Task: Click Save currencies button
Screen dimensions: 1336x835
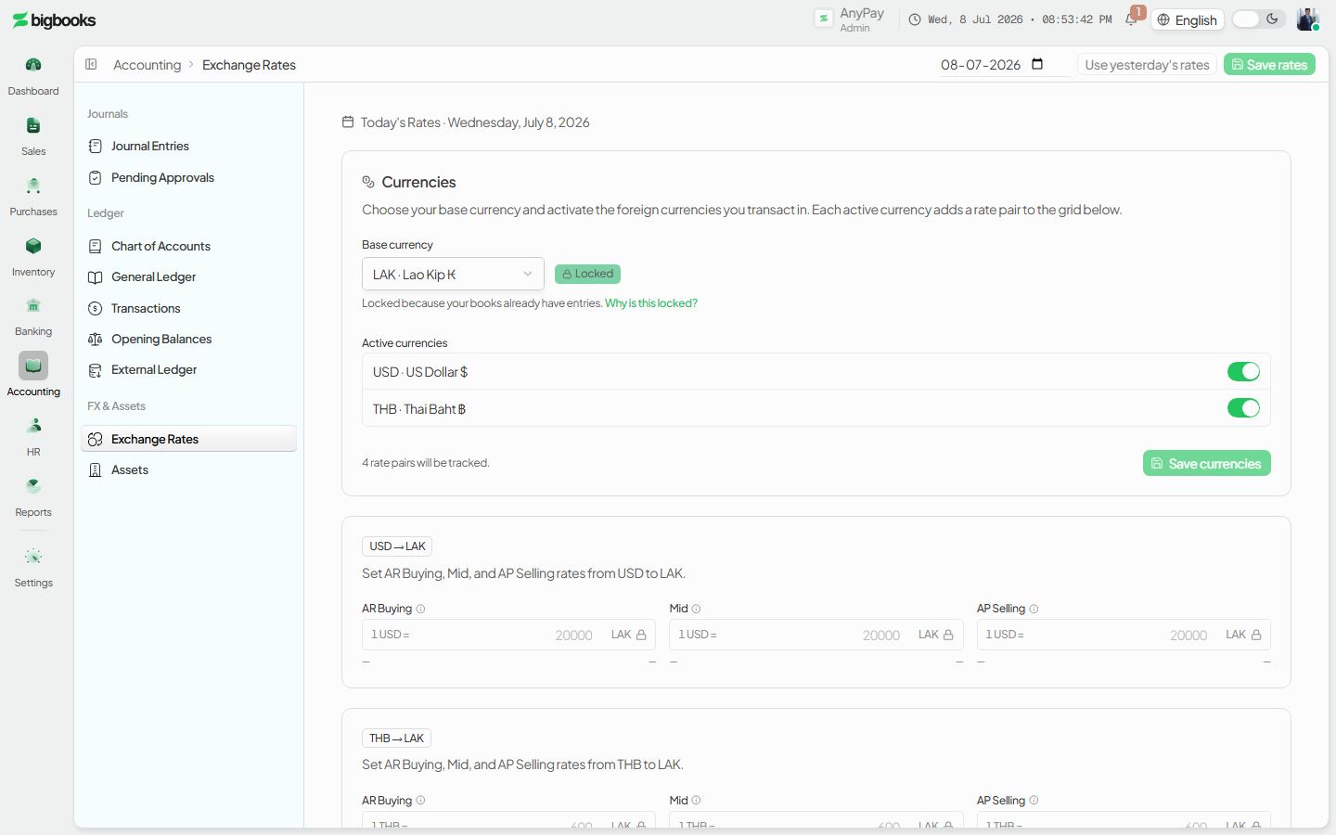Action: (1206, 463)
